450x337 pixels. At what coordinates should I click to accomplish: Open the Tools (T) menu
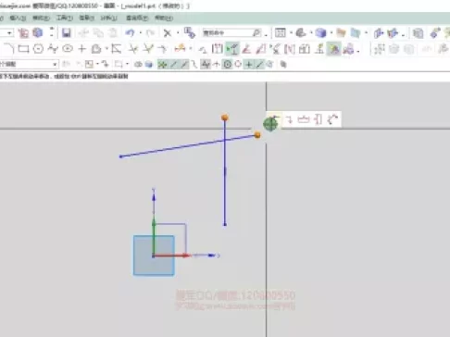[x=64, y=18]
